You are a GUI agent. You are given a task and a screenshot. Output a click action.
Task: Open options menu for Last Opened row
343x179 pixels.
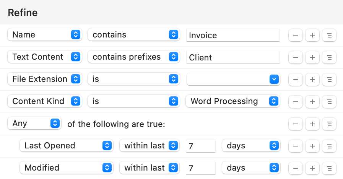point(329,146)
